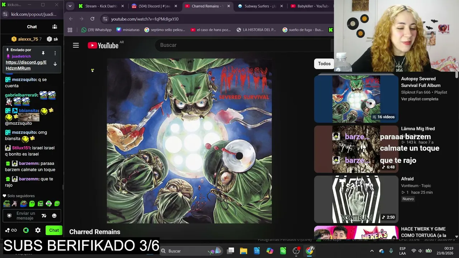Open the Lämna Mig Ifred video thumbnail
Viewport: 459px width, 258px height.
356,149
